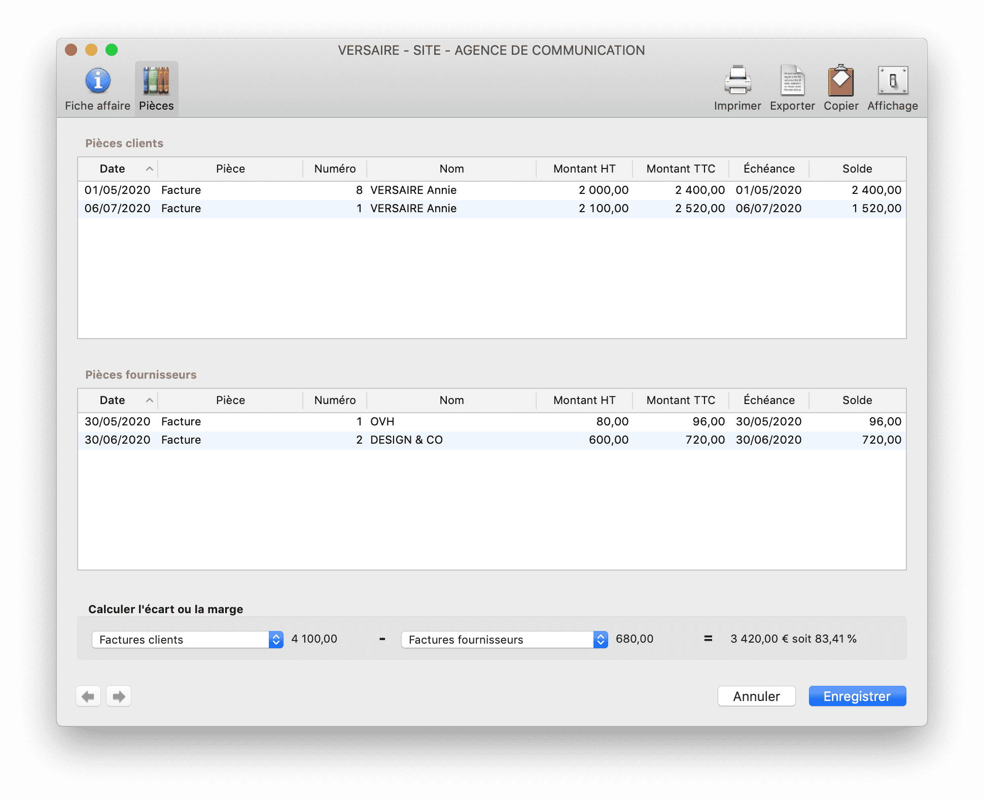Click Solde header in clients table
The height and width of the screenshot is (801, 984).
tap(857, 169)
